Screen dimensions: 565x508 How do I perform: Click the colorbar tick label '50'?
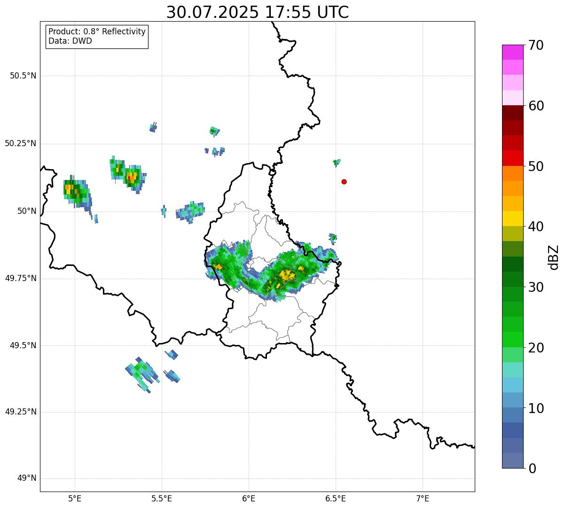[x=536, y=166]
